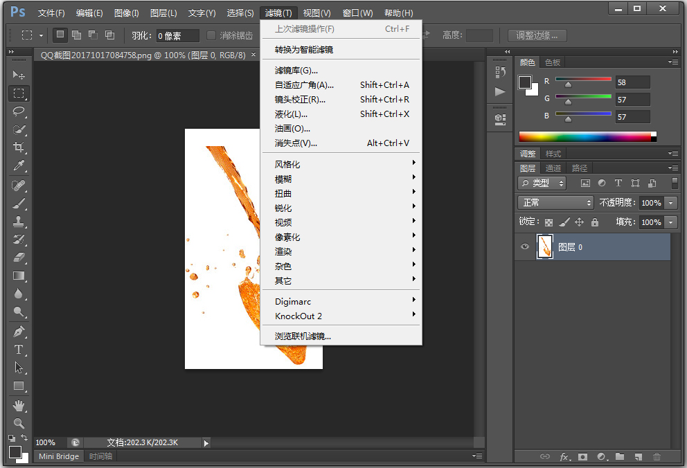The height and width of the screenshot is (468, 687).
Task: Select the Hand tool
Action: (19, 405)
